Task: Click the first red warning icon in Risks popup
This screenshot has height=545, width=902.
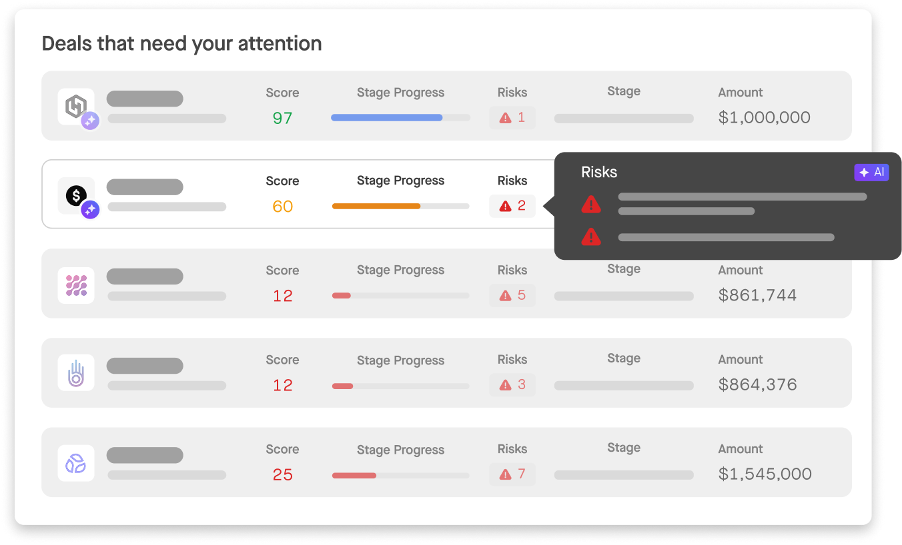Action: pyautogui.click(x=591, y=204)
